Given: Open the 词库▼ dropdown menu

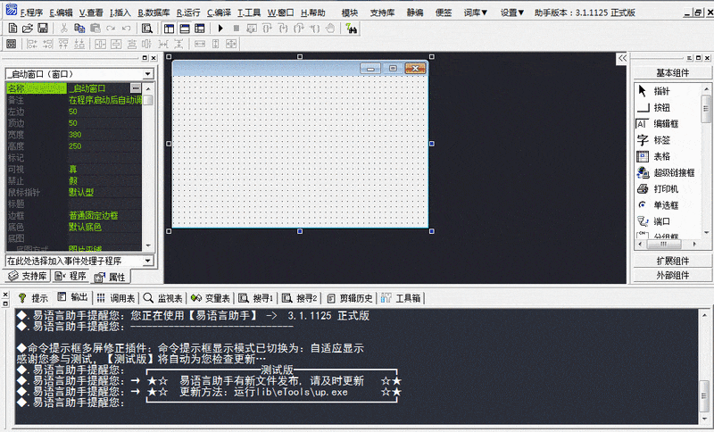Looking at the screenshot, I should 476,12.
